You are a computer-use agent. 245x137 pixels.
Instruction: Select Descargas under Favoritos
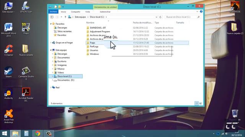pos(60,28)
